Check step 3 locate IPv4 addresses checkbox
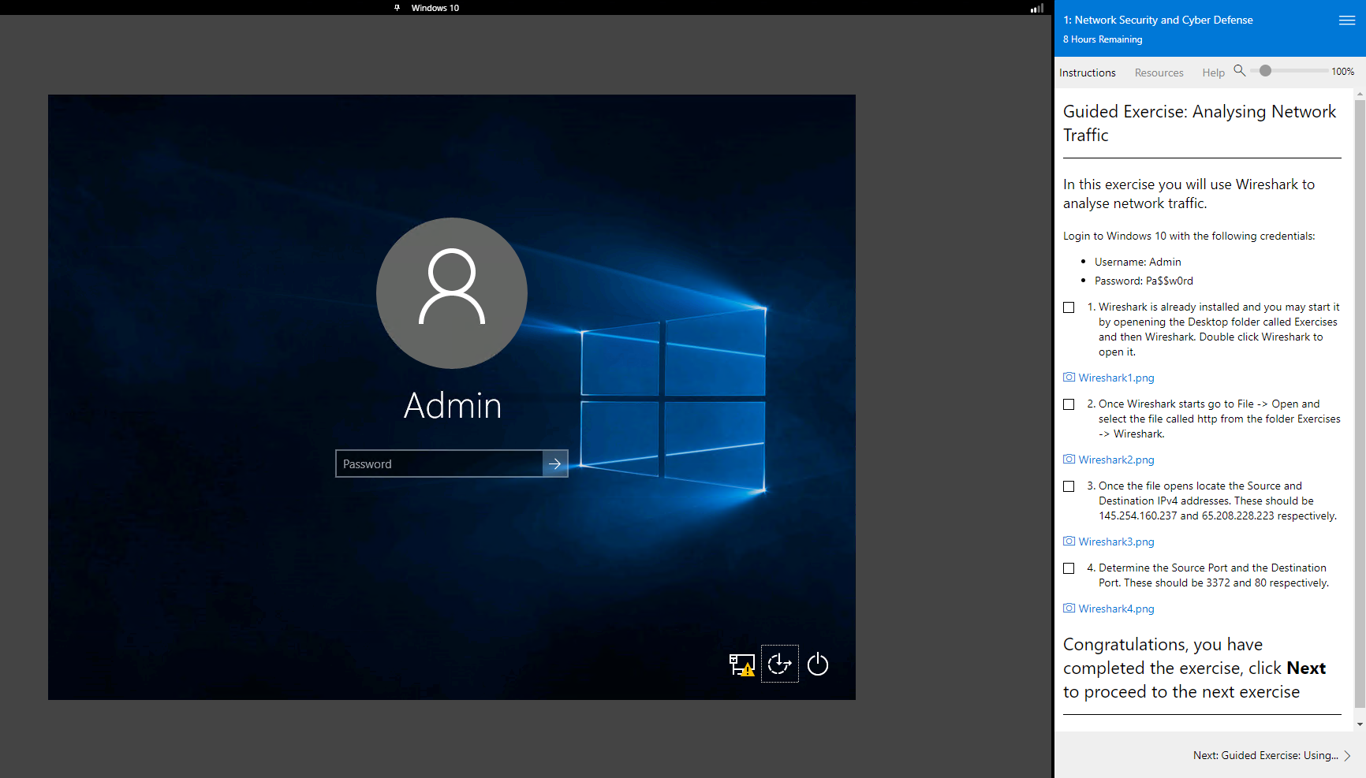This screenshot has width=1366, height=778. pos(1069,486)
